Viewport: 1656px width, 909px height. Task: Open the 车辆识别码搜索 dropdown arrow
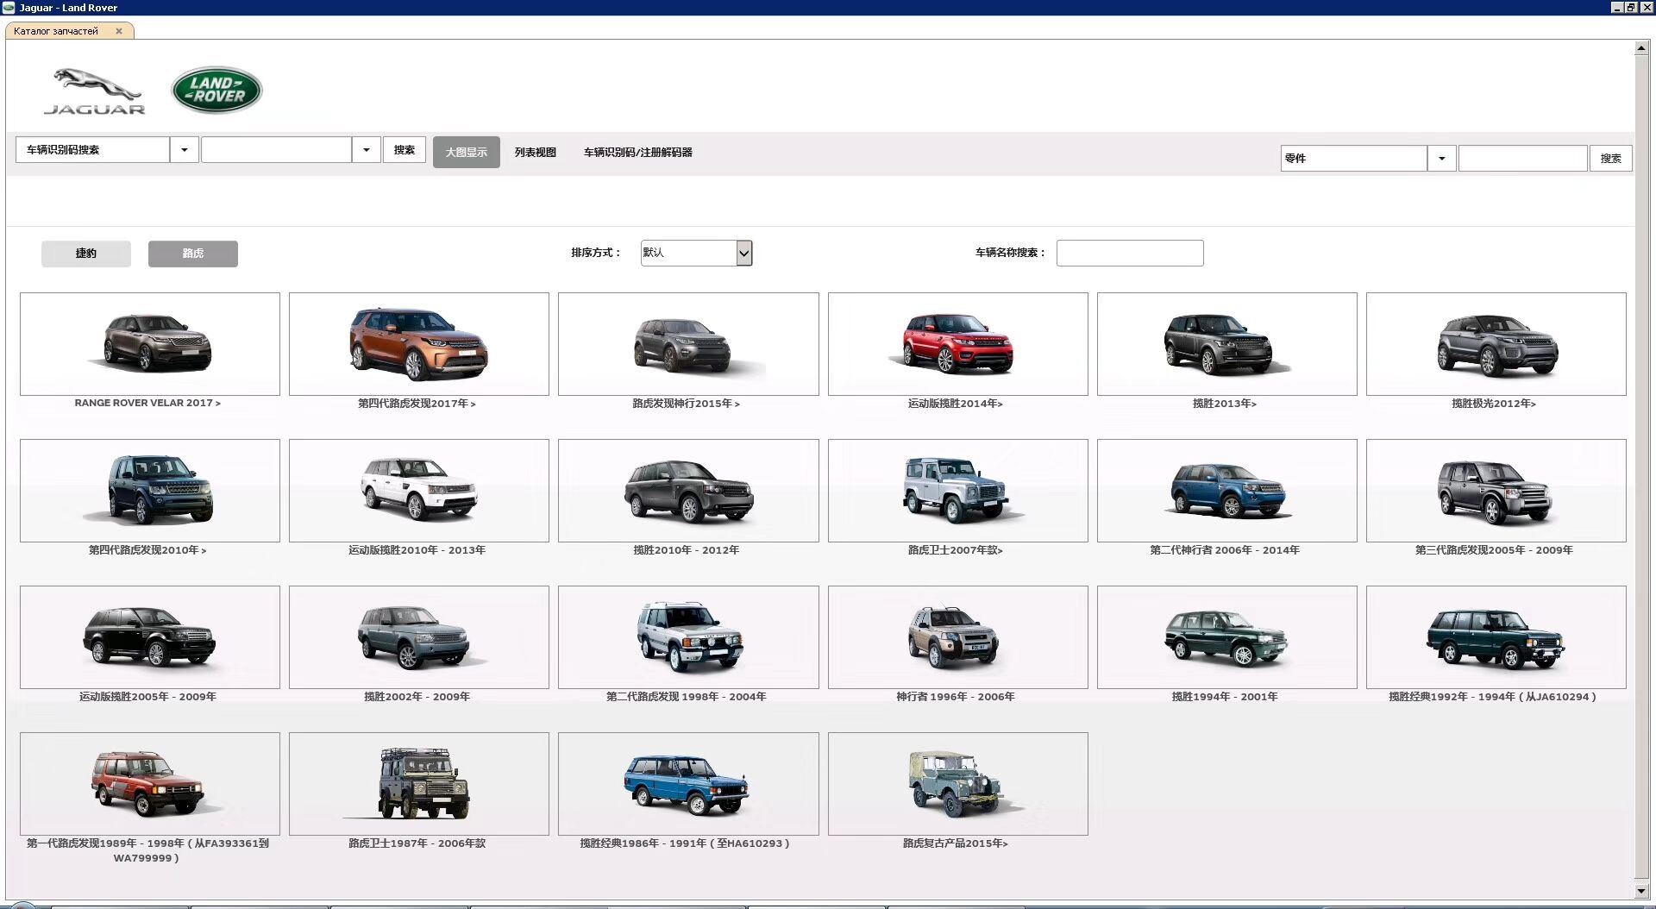coord(184,150)
